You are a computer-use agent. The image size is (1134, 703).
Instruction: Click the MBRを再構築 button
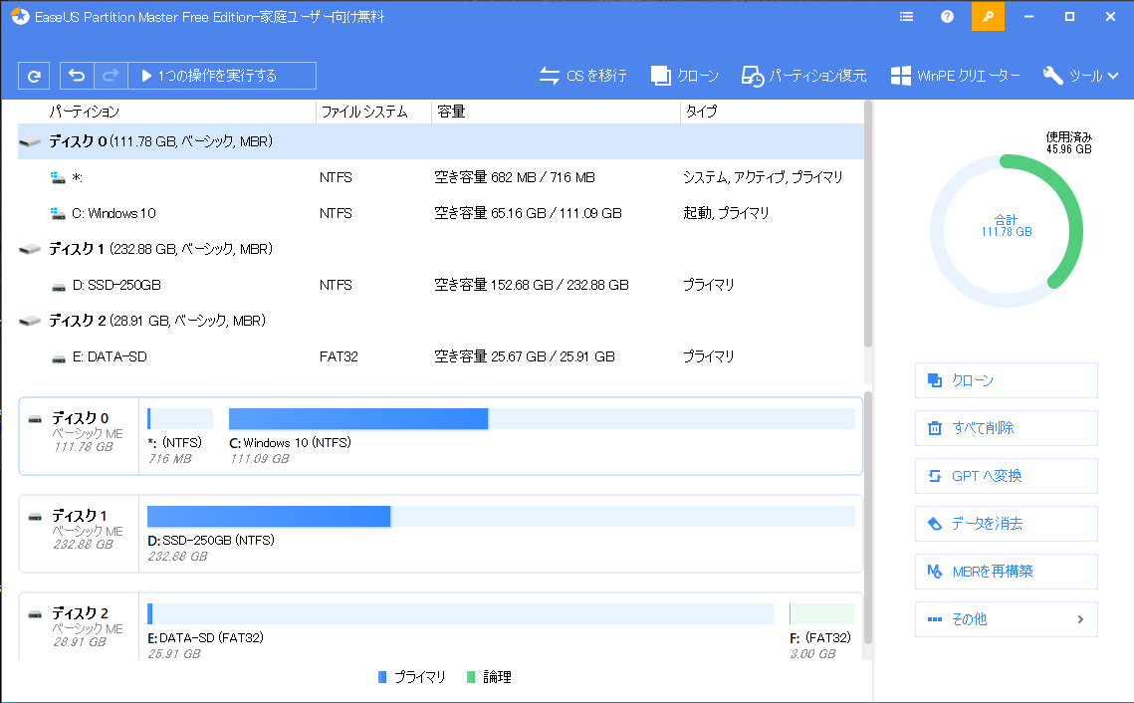tap(1006, 572)
